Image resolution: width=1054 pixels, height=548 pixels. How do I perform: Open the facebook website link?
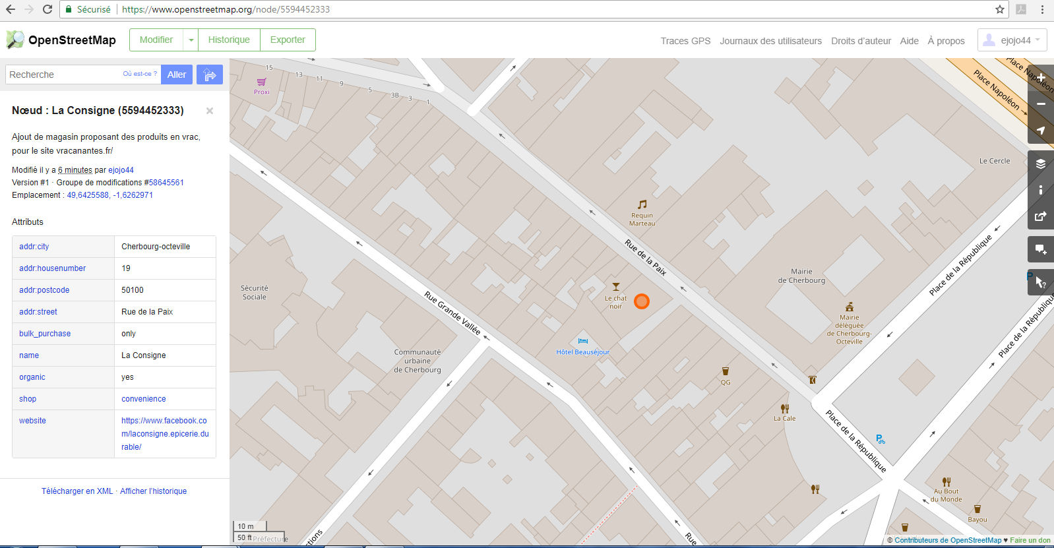(x=165, y=434)
